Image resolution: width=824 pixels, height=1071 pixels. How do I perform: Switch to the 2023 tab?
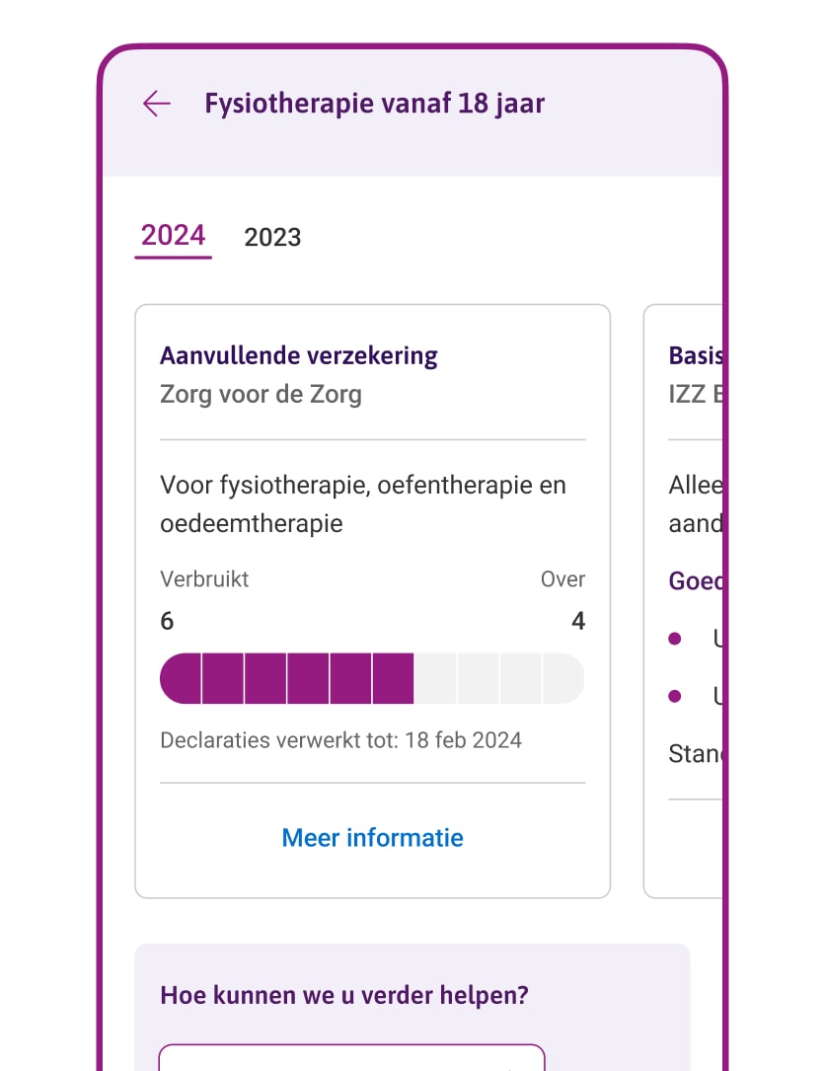click(272, 238)
